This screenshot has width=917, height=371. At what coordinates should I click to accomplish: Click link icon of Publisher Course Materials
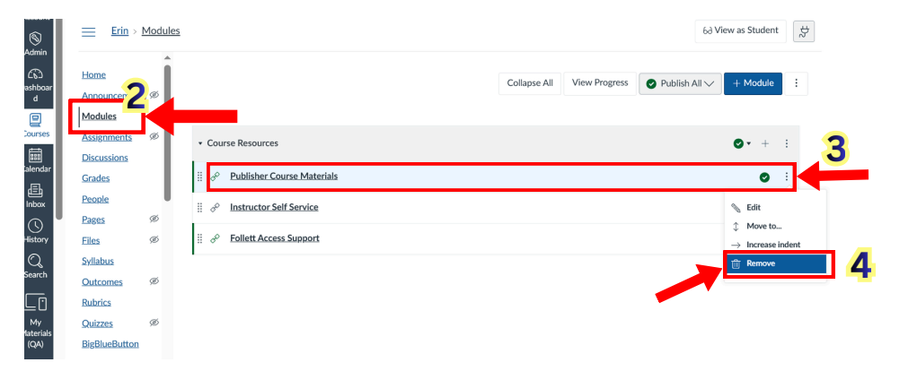pyautogui.click(x=215, y=177)
